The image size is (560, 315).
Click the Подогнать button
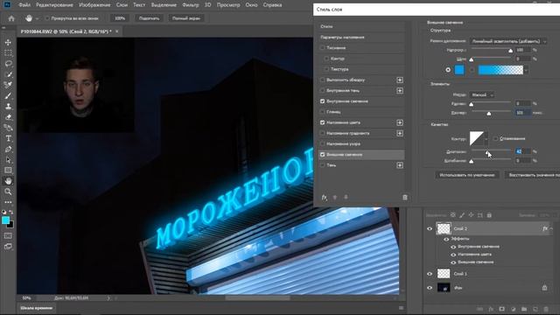tap(149, 18)
